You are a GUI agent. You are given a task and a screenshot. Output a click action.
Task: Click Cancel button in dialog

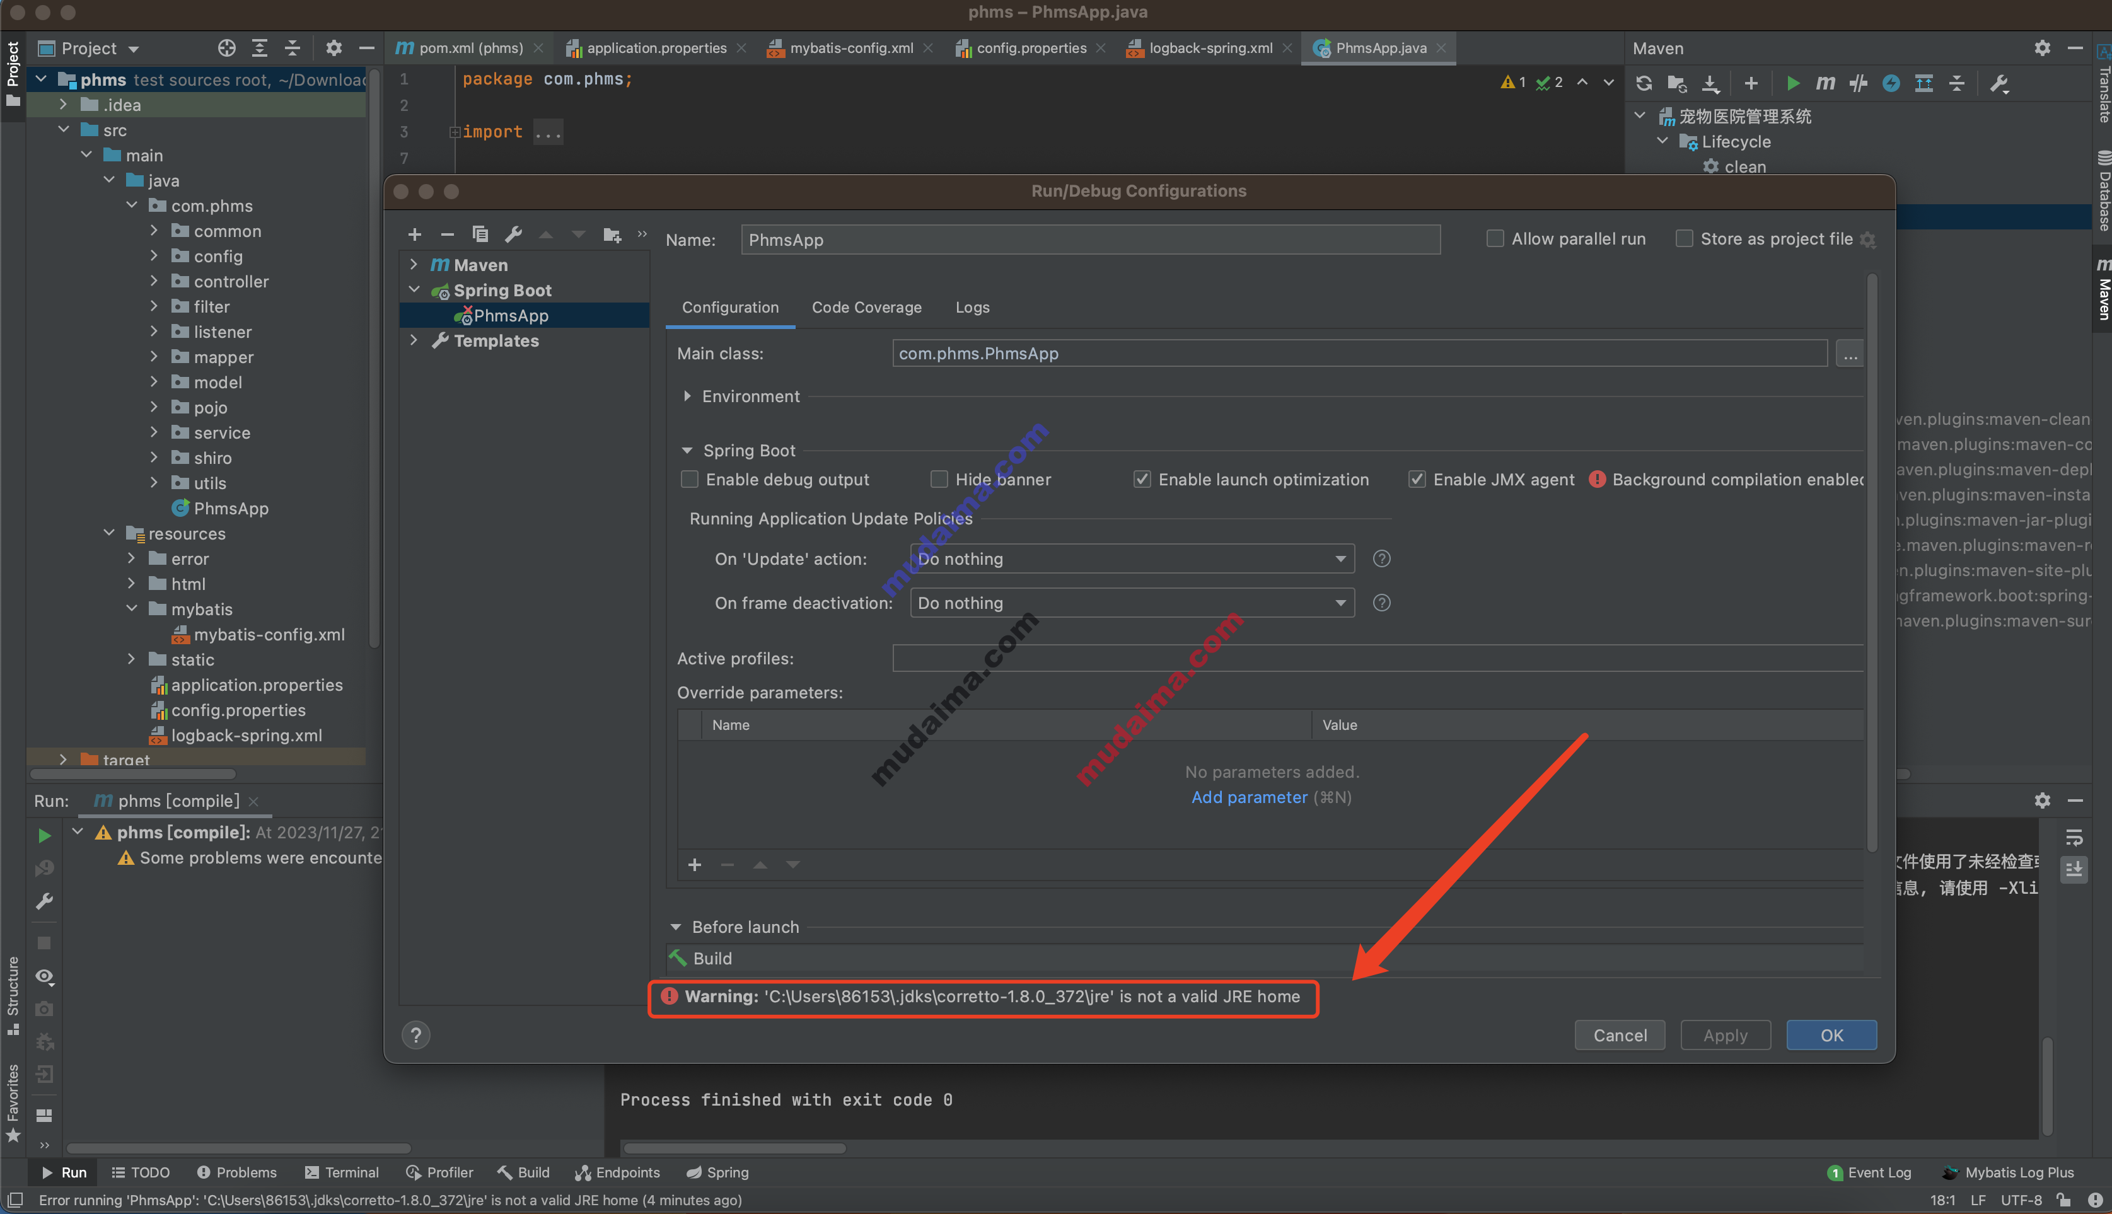(1619, 1035)
